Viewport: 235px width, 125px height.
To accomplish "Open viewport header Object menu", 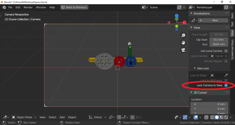I will tap(72, 117).
